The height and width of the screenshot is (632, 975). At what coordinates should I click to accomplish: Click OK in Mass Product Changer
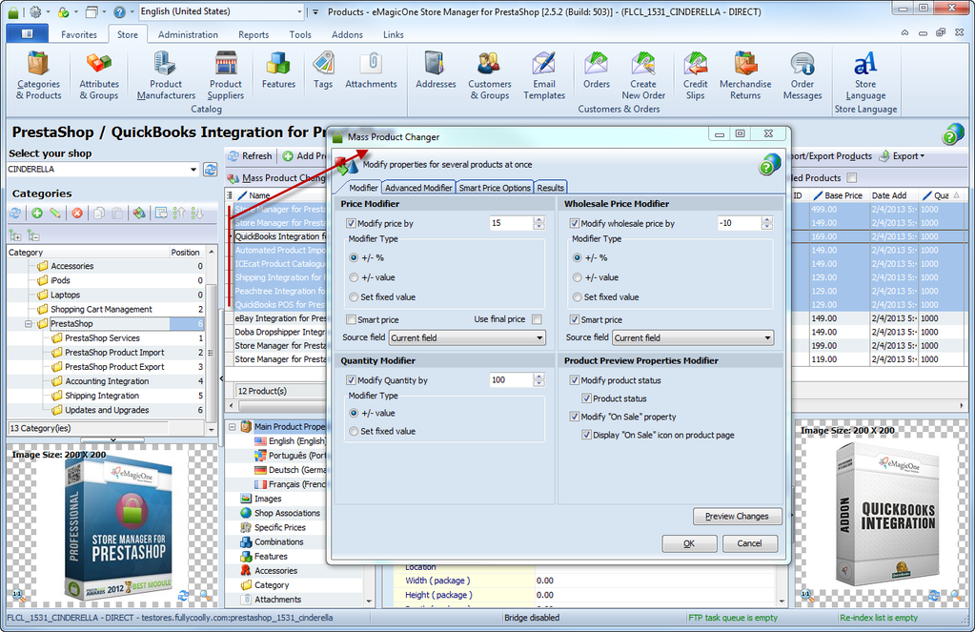coord(689,543)
